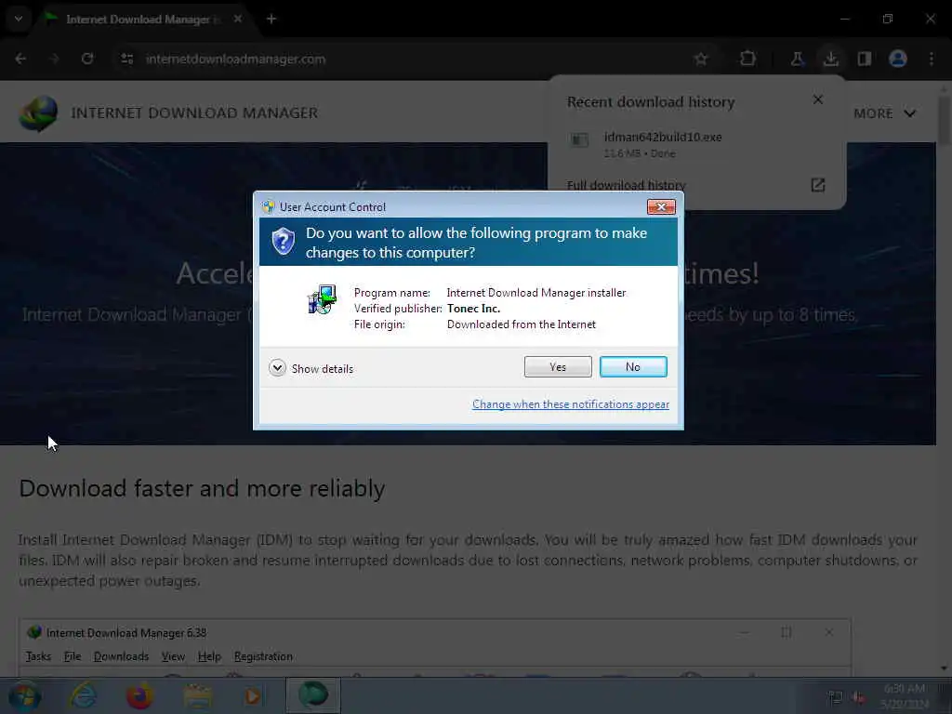The height and width of the screenshot is (714, 952).
Task: Open Tasks menu in IDM screenshot
Action: pos(38,656)
